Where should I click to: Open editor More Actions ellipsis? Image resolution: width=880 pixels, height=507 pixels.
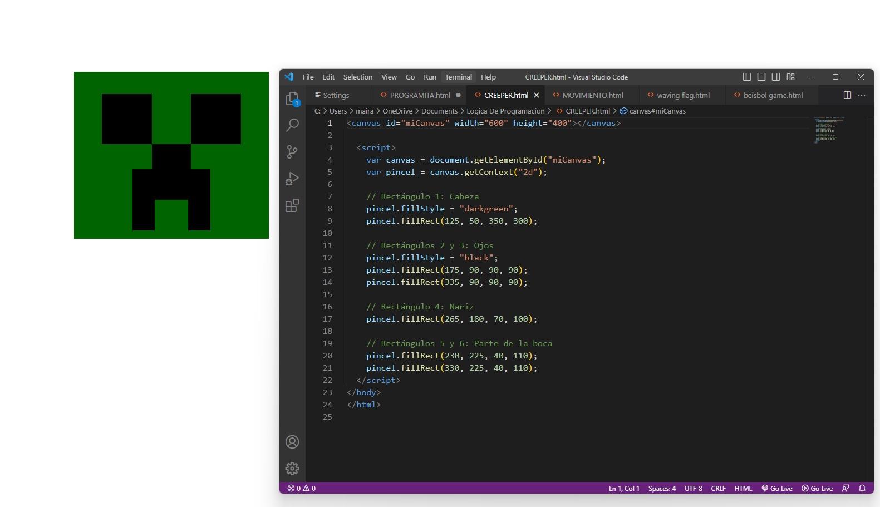coord(862,95)
